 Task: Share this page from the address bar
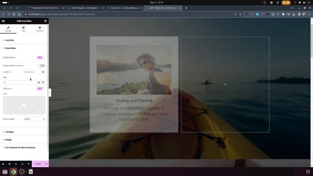[x=235, y=14]
